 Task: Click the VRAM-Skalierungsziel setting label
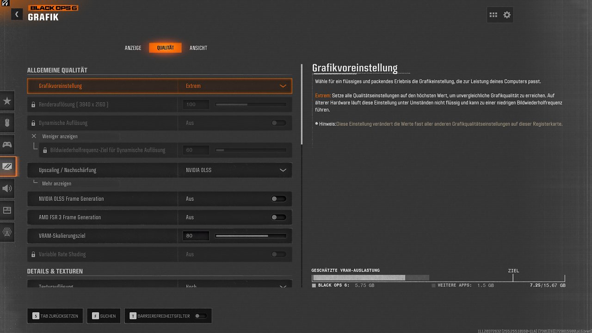62,236
